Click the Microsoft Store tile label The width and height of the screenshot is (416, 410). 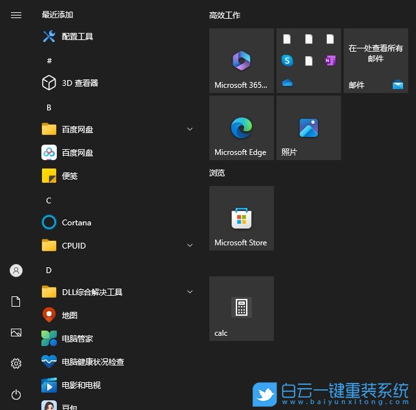pyautogui.click(x=241, y=242)
